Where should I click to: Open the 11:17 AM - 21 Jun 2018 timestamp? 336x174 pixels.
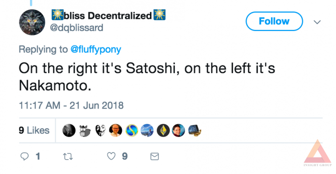pyautogui.click(x=71, y=105)
